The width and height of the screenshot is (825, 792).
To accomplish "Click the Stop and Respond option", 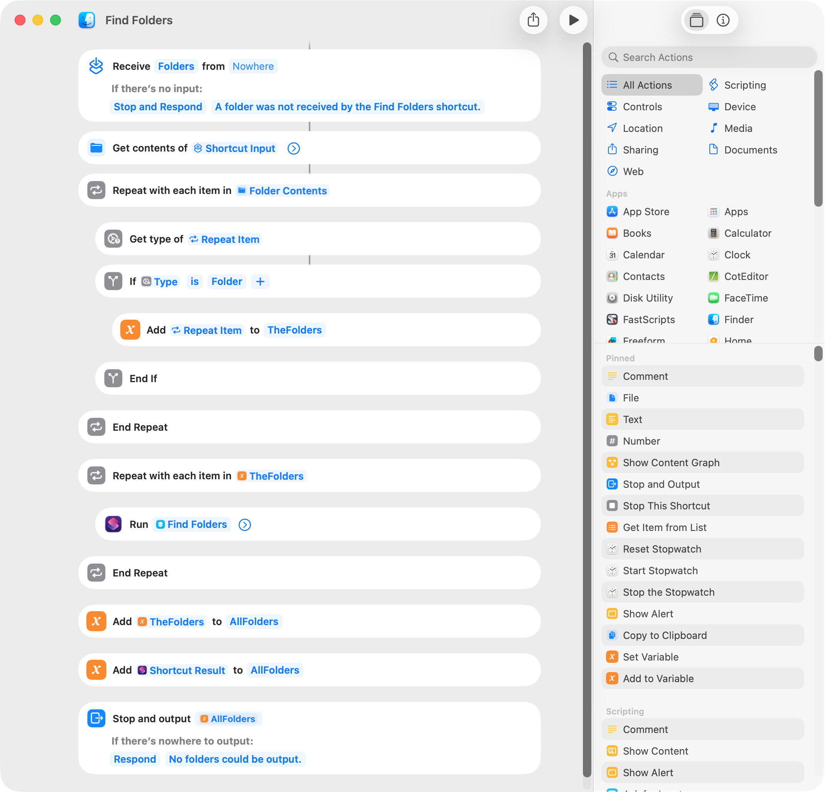I will tap(158, 106).
